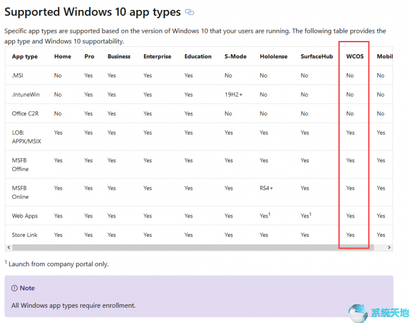Viewport: 410px width, 323px height.
Task: Click the horizontal scrollbar thumb under table
Action: coord(193,247)
